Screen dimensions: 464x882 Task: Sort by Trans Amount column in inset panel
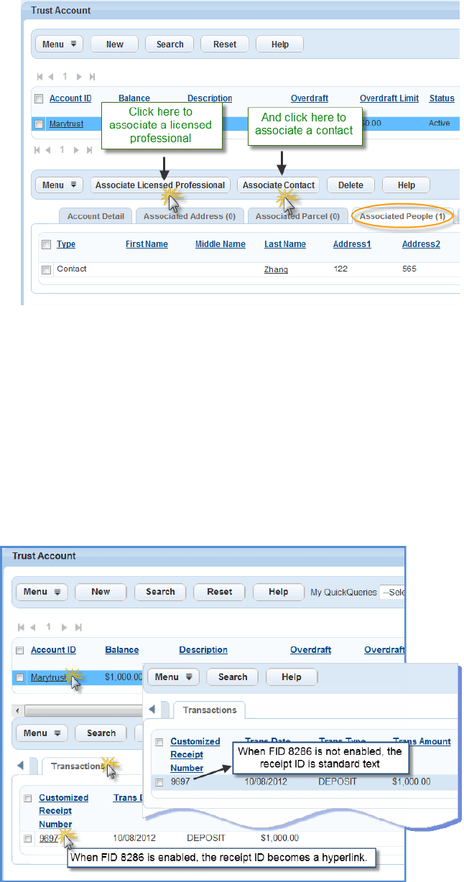point(422,741)
